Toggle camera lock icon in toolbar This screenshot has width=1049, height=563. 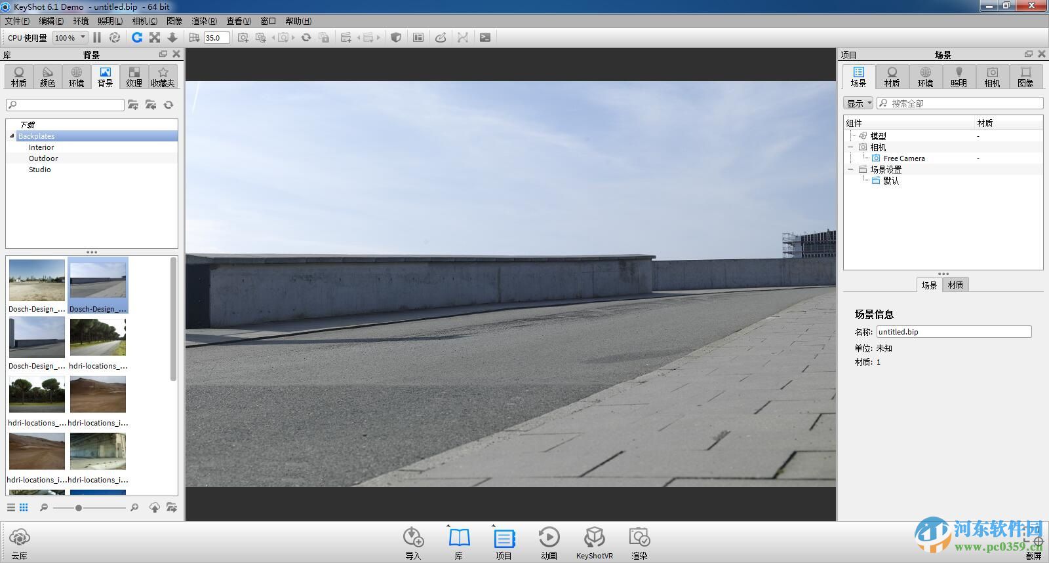point(324,37)
